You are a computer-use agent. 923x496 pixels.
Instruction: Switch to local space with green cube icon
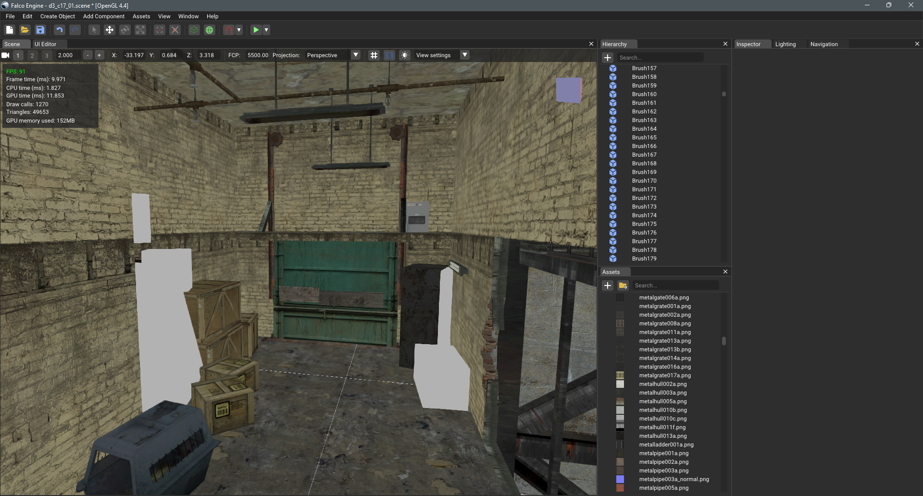194,30
